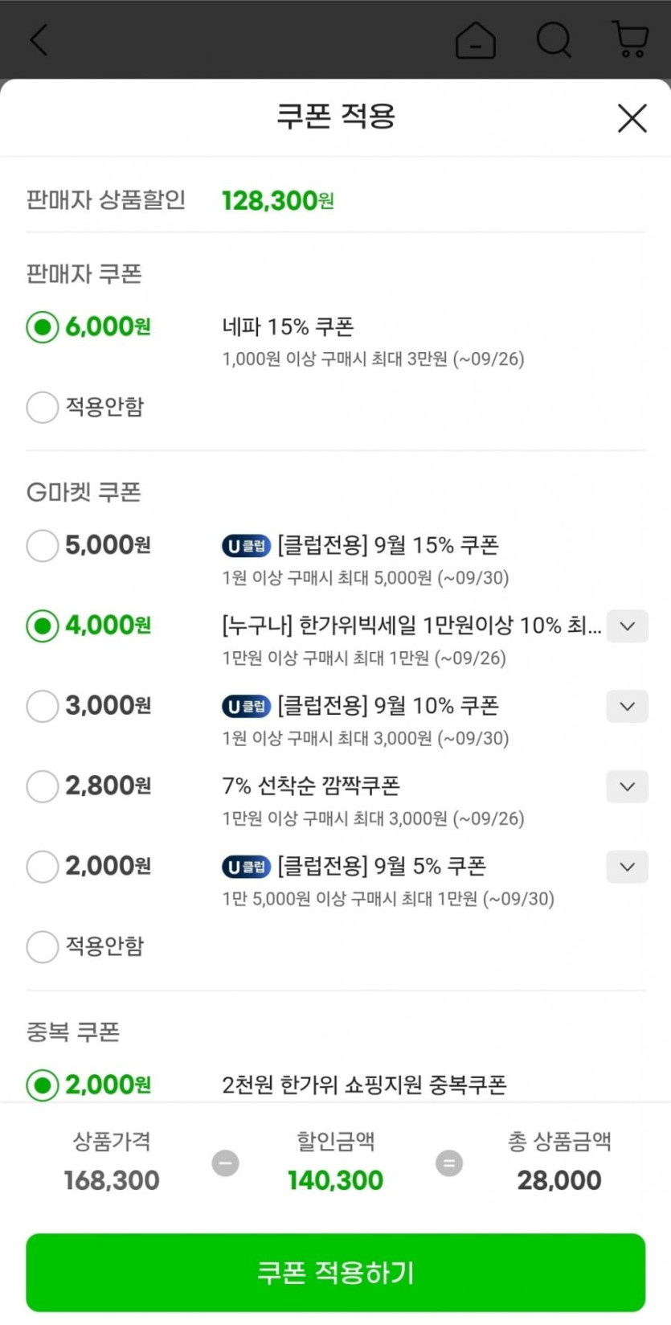
Task: Select 적용안함 under G마켓 쿠폰
Action: coord(43,946)
